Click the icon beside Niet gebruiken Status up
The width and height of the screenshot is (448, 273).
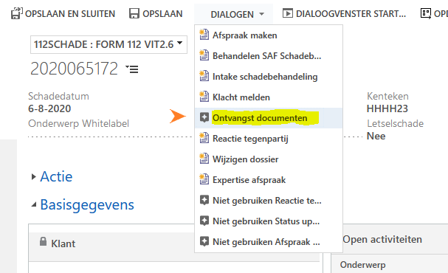click(204, 221)
